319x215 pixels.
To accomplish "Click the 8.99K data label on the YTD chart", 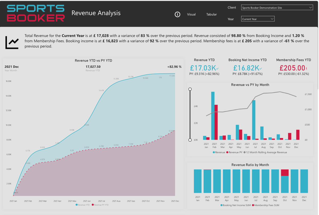I will tap(72, 130).
